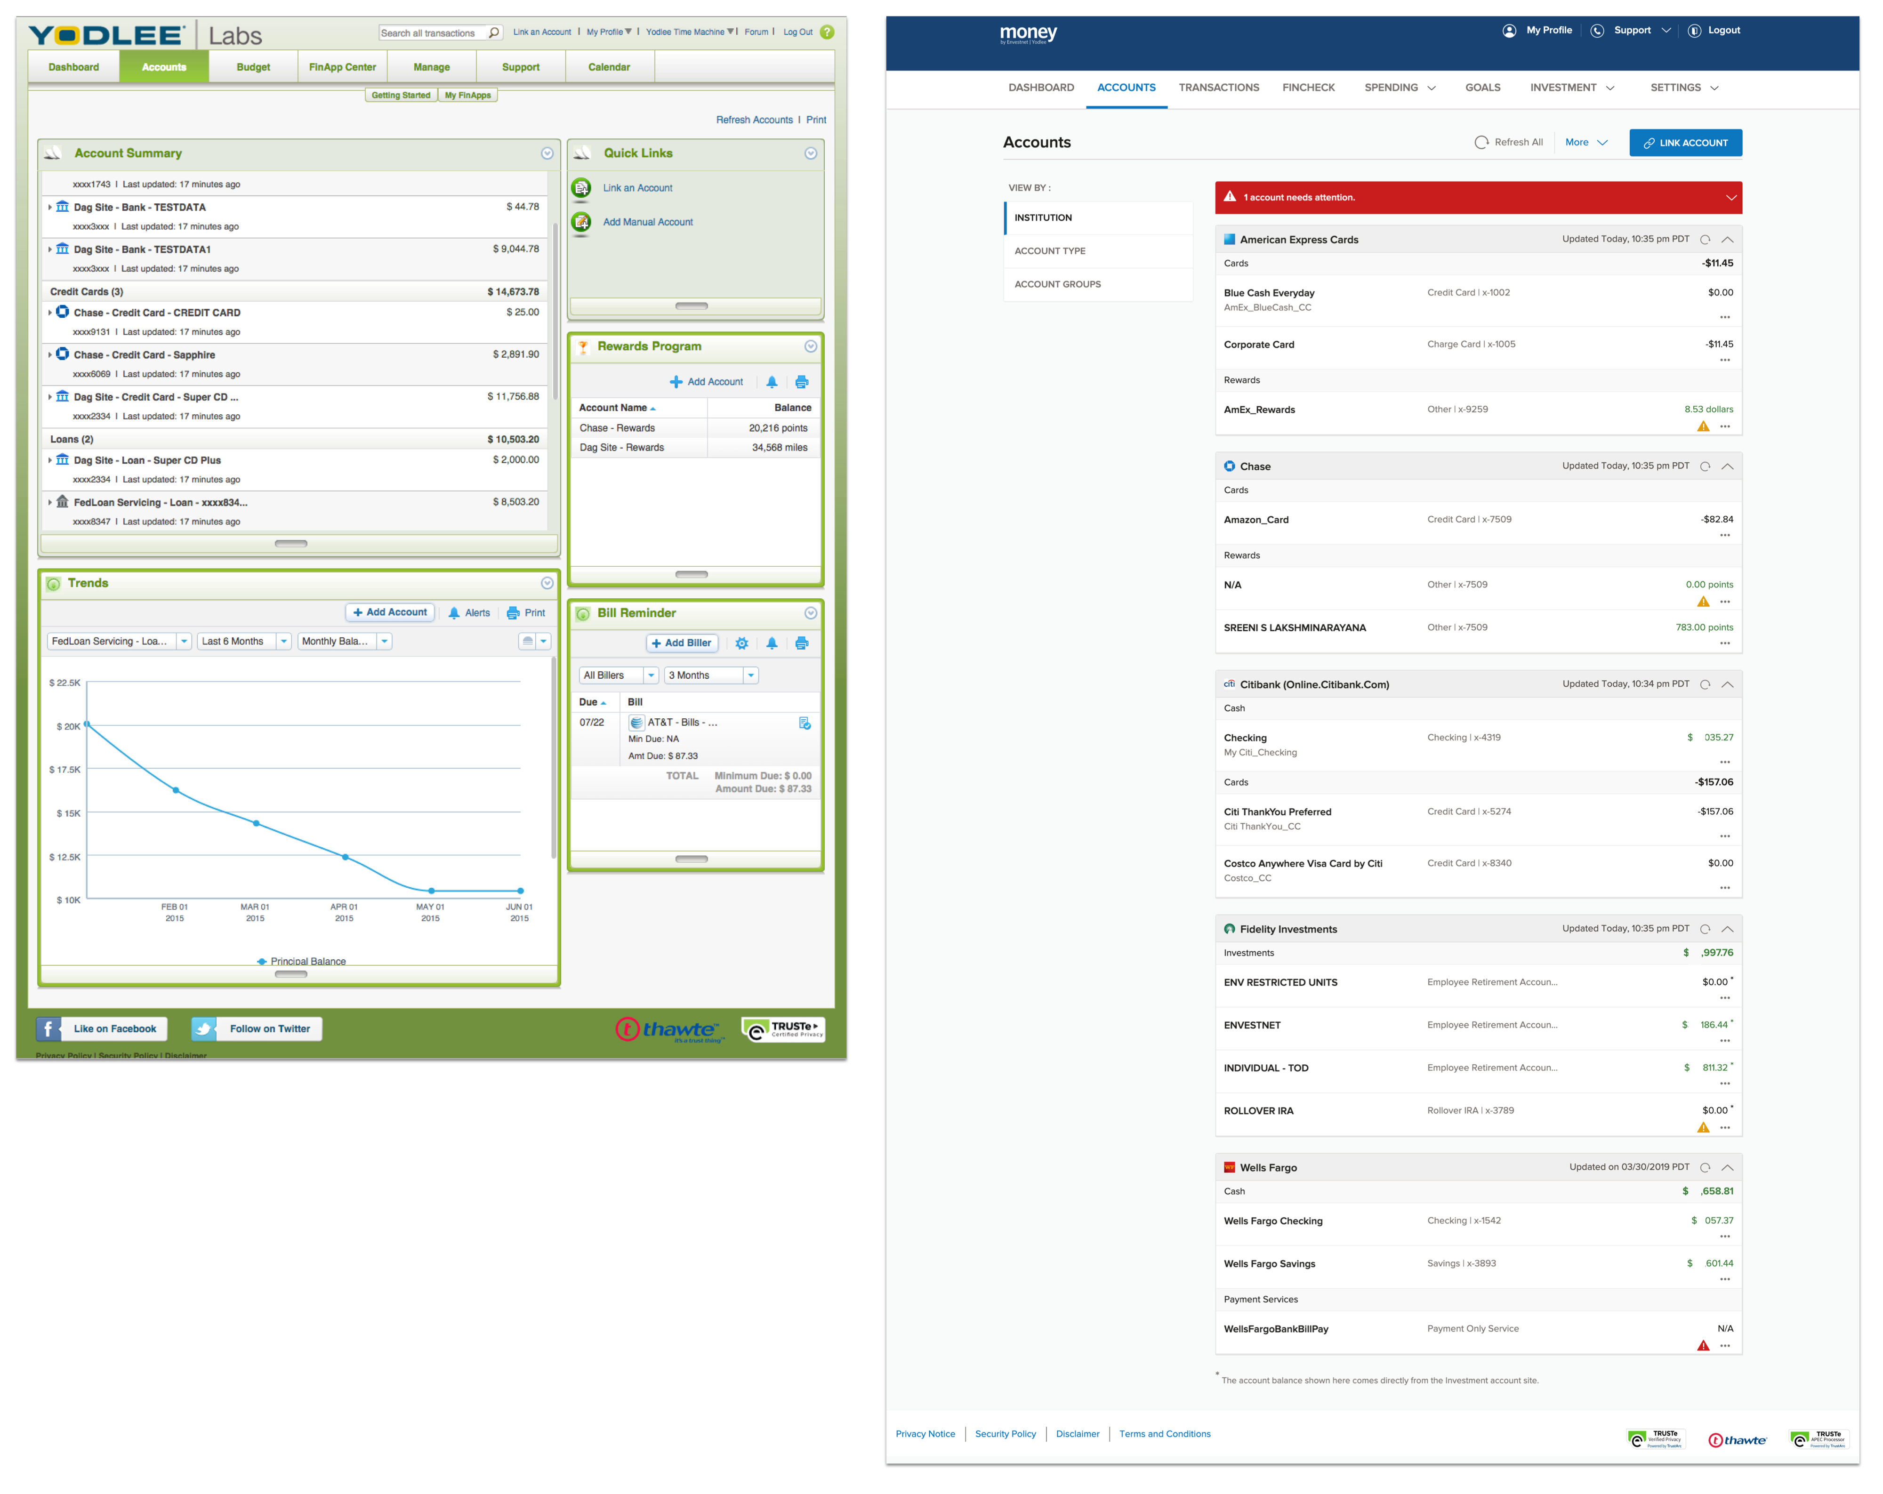Click the refresh icon beside Chase updated time
Viewport: 1883px width, 1494px height.
tap(1705, 466)
